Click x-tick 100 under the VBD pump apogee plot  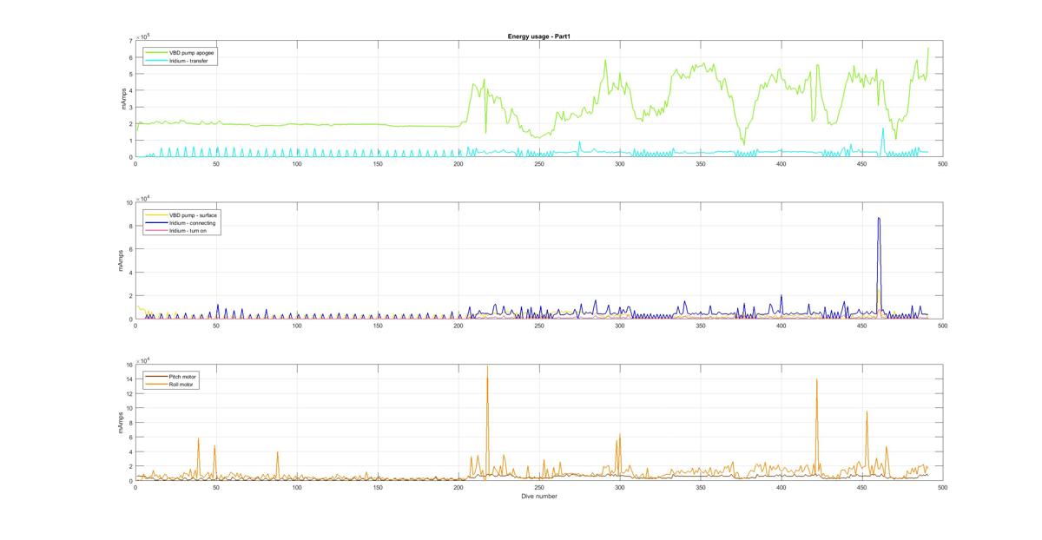click(297, 163)
